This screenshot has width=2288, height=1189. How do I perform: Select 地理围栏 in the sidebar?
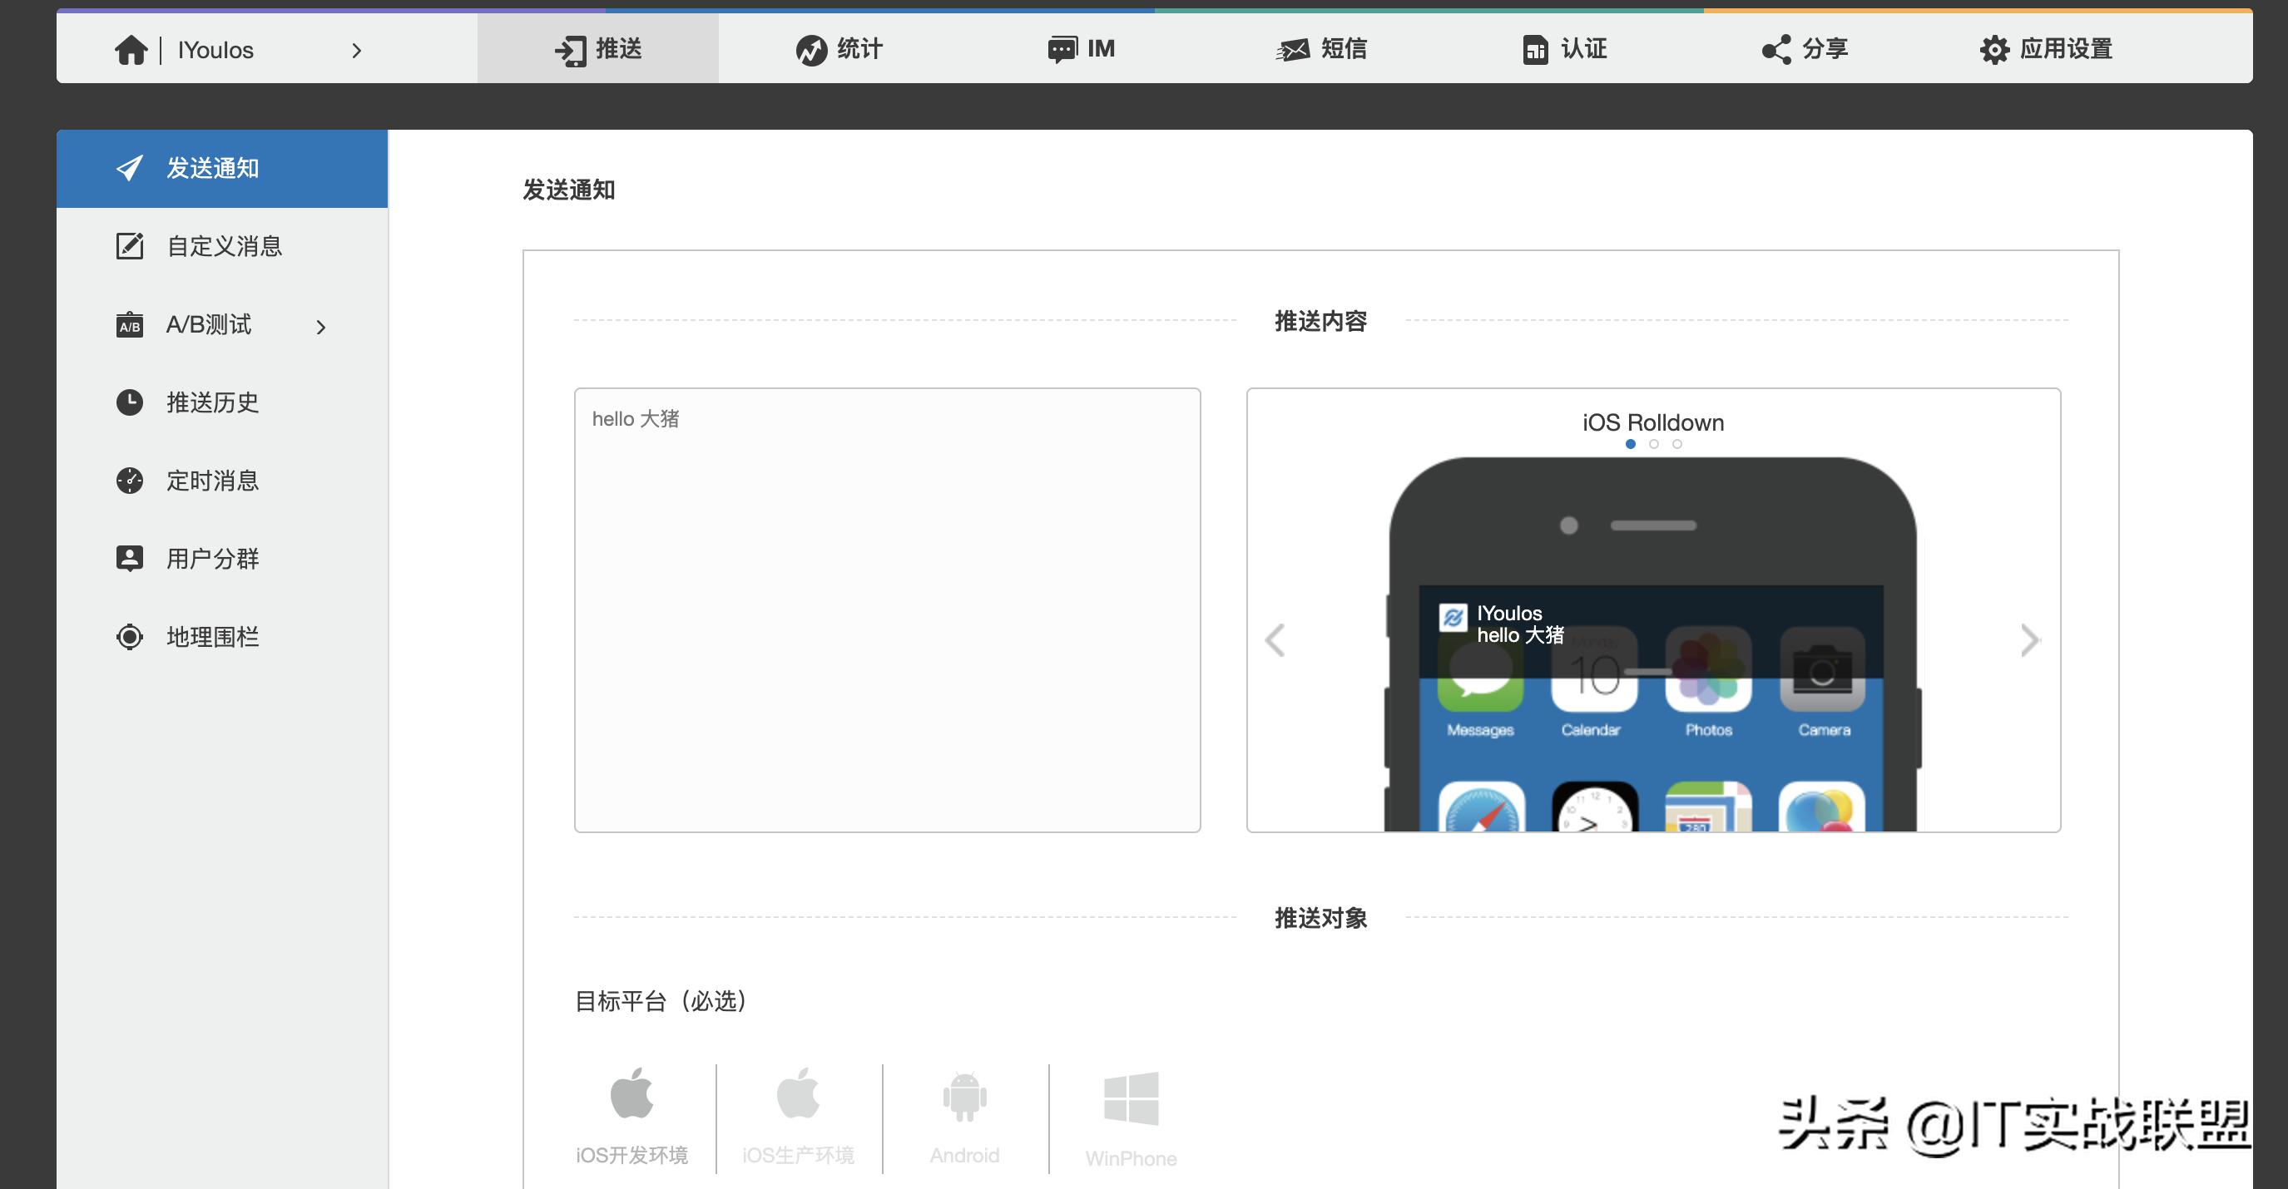click(x=211, y=636)
